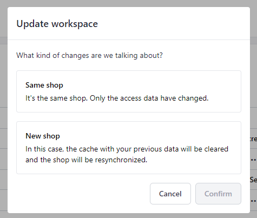
Task: Select the New shop option card
Action: [x=129, y=148]
